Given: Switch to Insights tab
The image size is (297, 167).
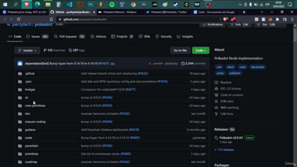Looking at the screenshot, I should coord(185,37).
